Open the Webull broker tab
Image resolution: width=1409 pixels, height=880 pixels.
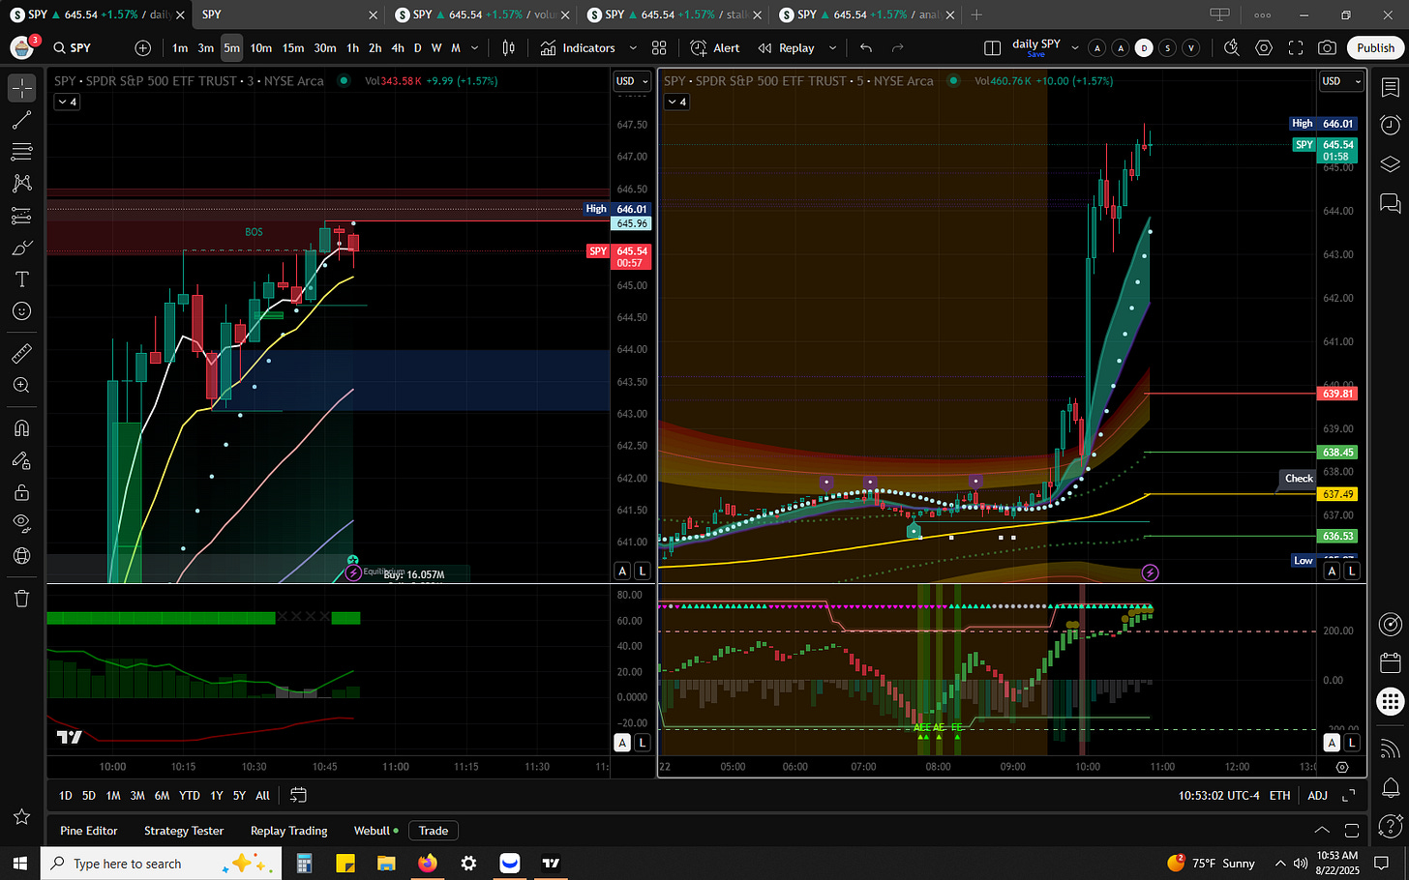coord(375,831)
